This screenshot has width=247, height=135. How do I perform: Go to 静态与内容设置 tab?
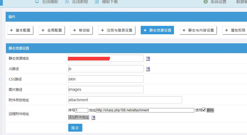[x=198, y=30]
